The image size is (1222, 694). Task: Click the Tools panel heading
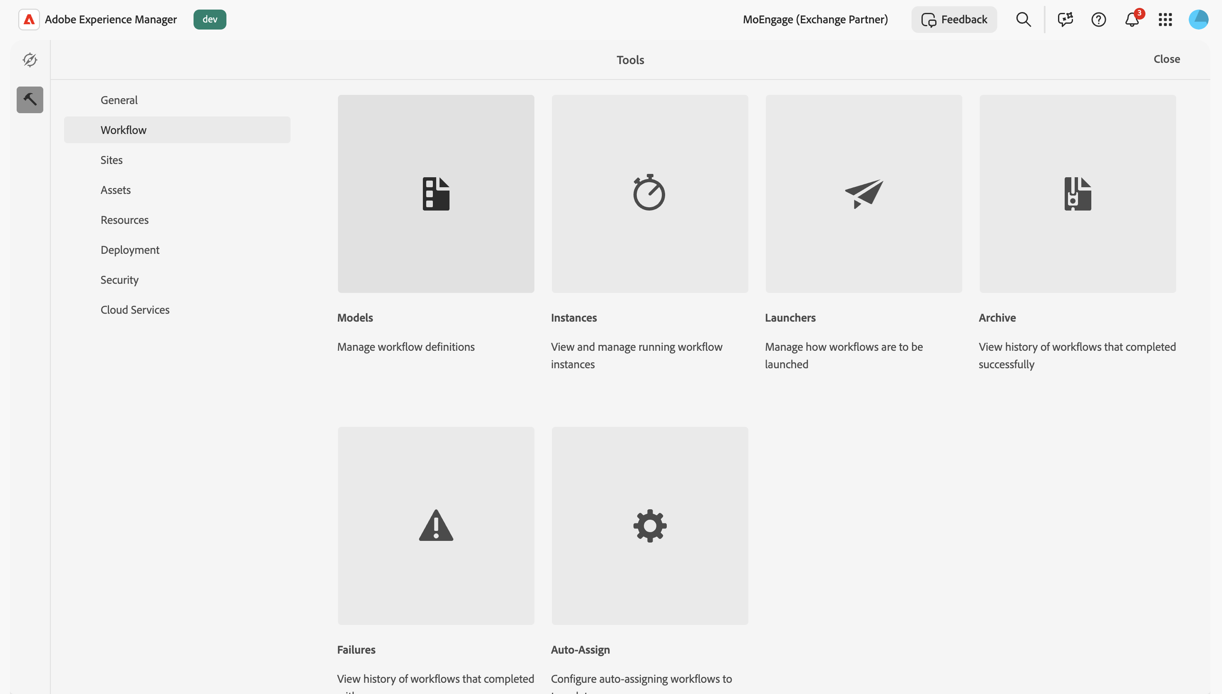(630, 59)
